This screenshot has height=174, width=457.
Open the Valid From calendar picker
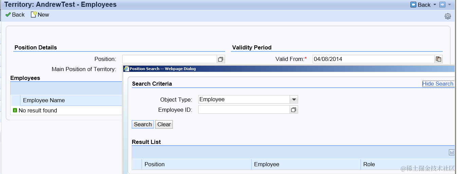pos(438,59)
